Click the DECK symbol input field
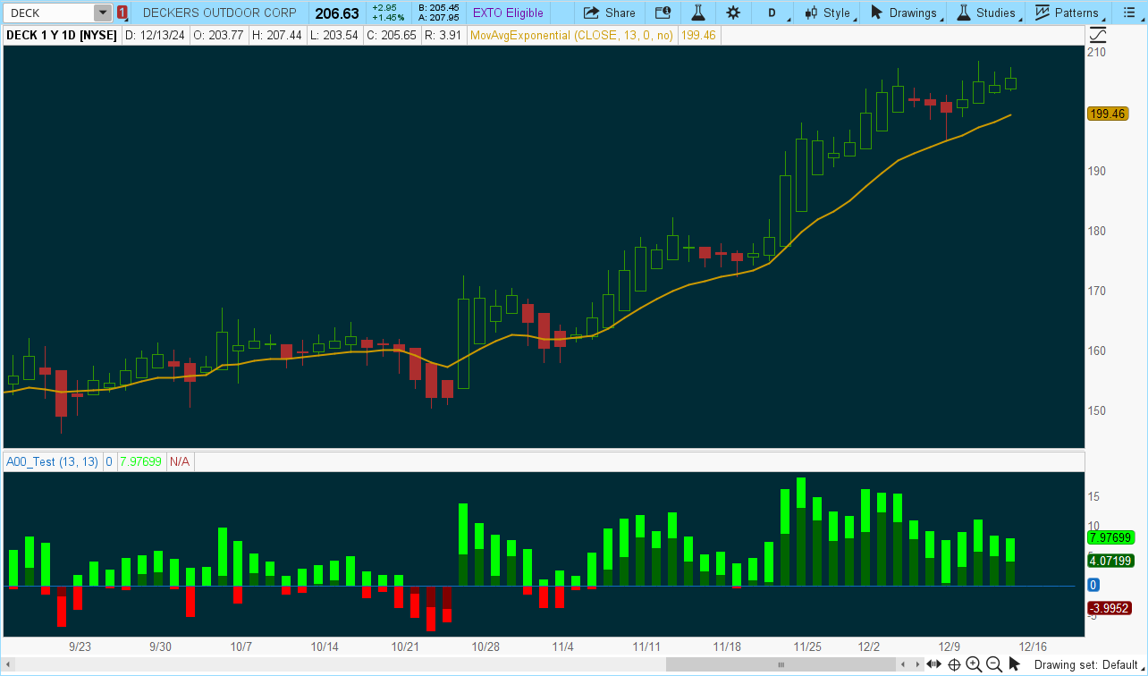Image resolution: width=1148 pixels, height=676 pixels. (x=49, y=13)
